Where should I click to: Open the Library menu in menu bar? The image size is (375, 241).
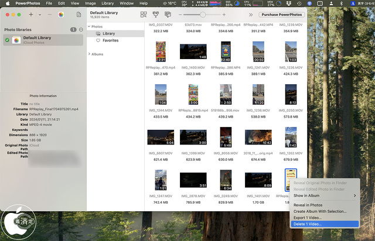(x=107, y=4)
